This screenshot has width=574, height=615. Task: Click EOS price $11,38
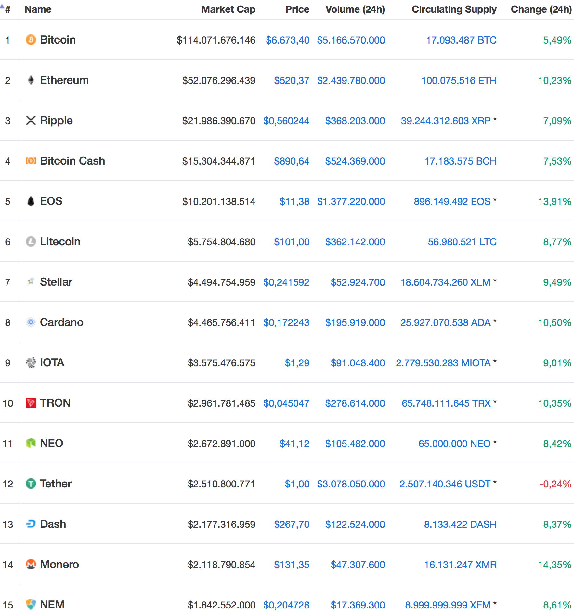point(294,201)
